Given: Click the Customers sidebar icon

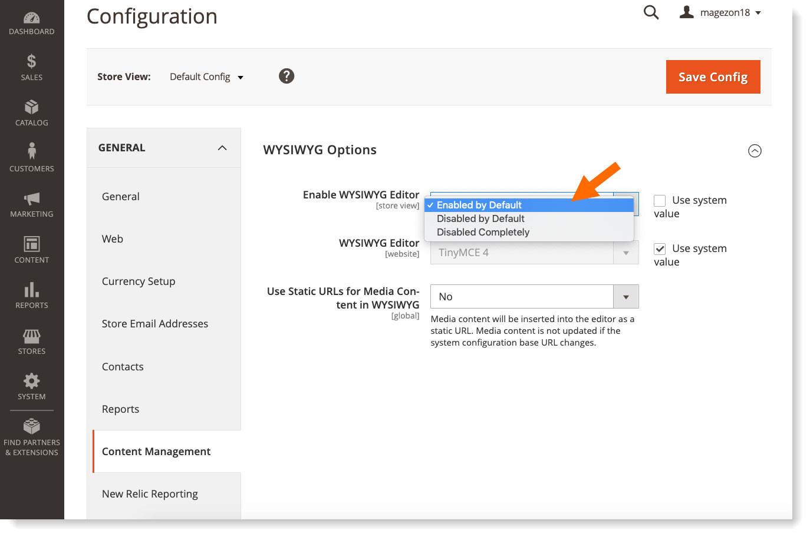Looking at the screenshot, I should click(31, 153).
